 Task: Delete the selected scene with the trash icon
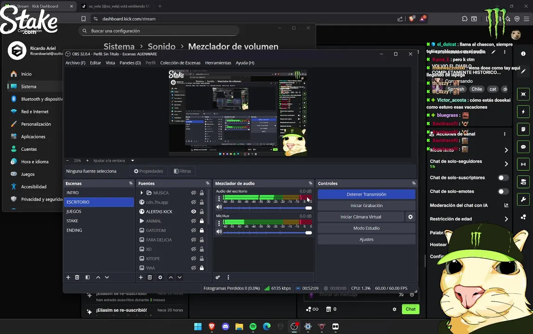click(77, 277)
